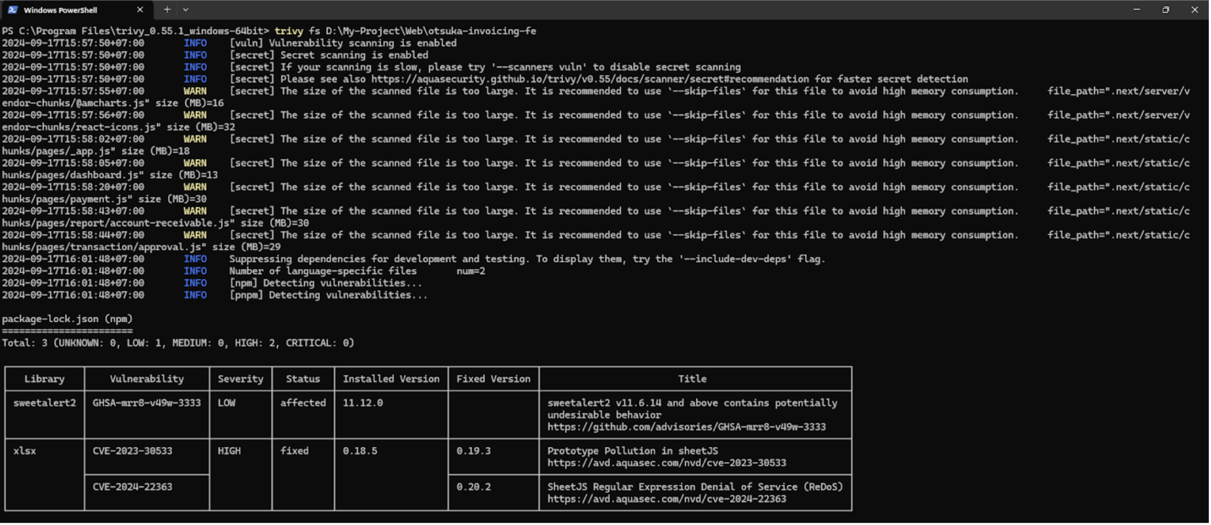Click the 'CVE-2024-22363' vulnerability cell

[x=132, y=487]
